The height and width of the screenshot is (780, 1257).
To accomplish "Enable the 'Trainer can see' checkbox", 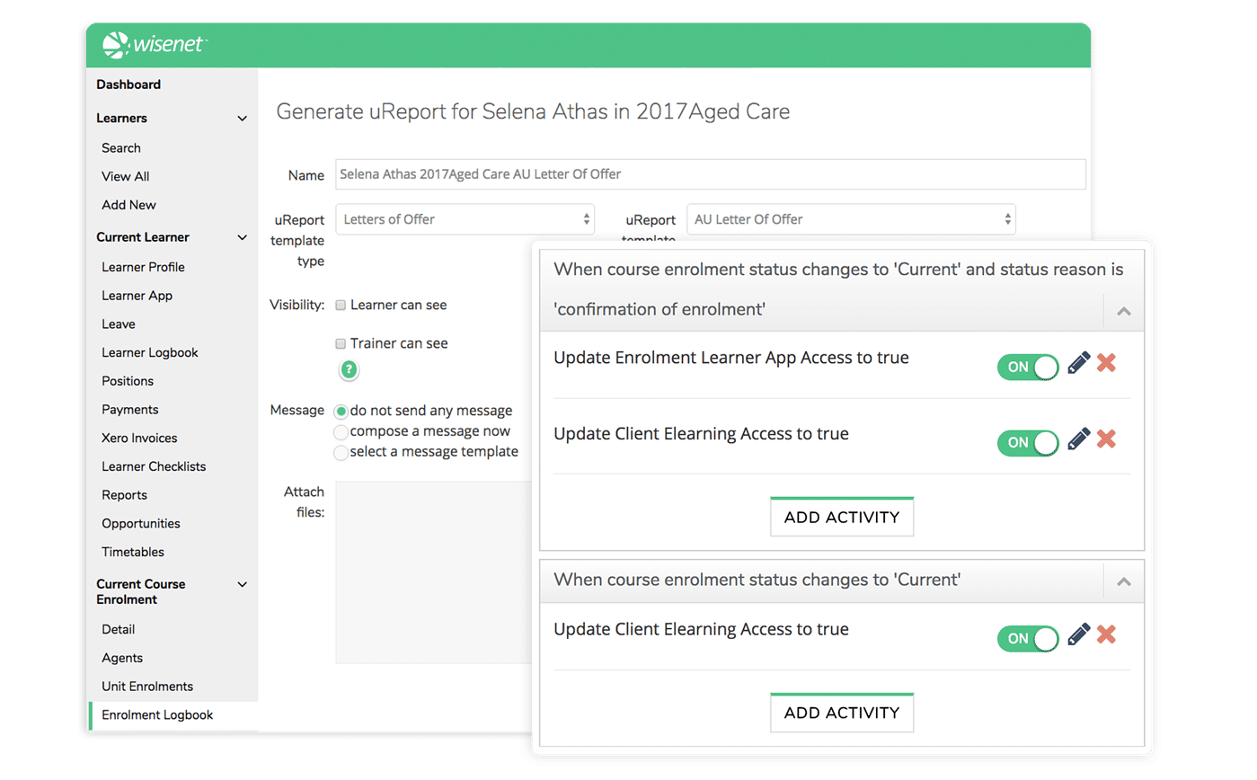I will click(341, 343).
